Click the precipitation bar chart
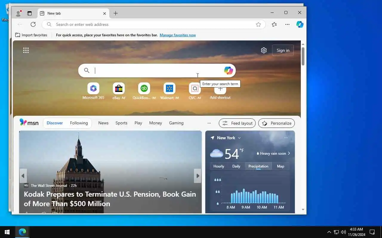382x238 pixels. (x=250, y=192)
